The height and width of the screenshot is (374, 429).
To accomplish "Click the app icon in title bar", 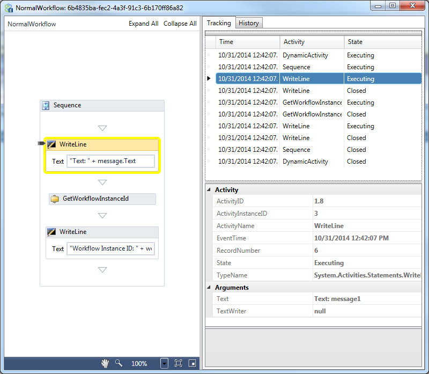I will [8, 8].
